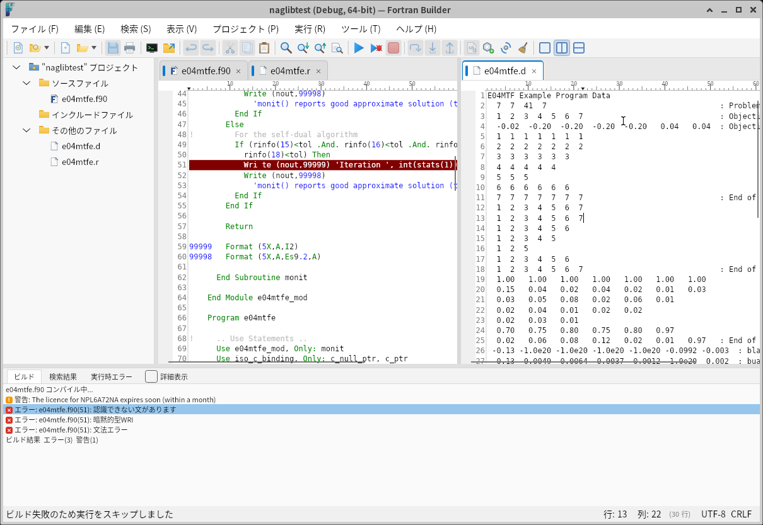Click the find previous icon
This screenshot has height=525, width=763.
tap(320, 48)
